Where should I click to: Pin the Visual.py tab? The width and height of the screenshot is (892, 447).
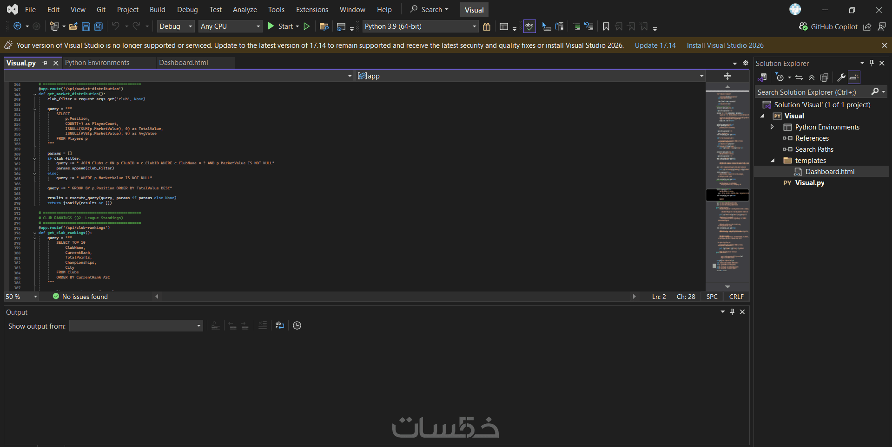click(x=45, y=63)
